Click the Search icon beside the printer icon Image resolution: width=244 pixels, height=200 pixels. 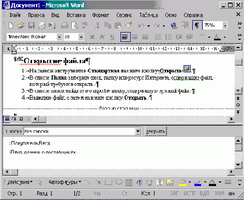point(52,25)
